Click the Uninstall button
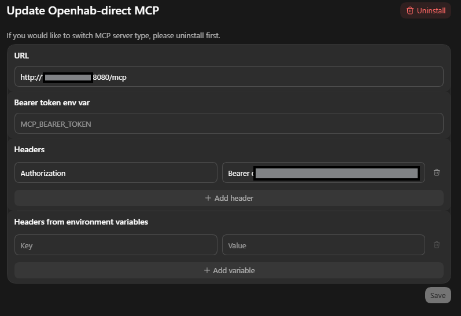 point(425,10)
